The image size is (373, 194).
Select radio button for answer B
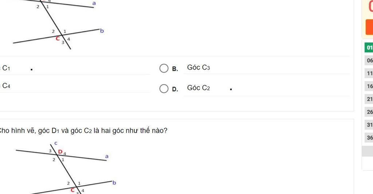[164, 68]
